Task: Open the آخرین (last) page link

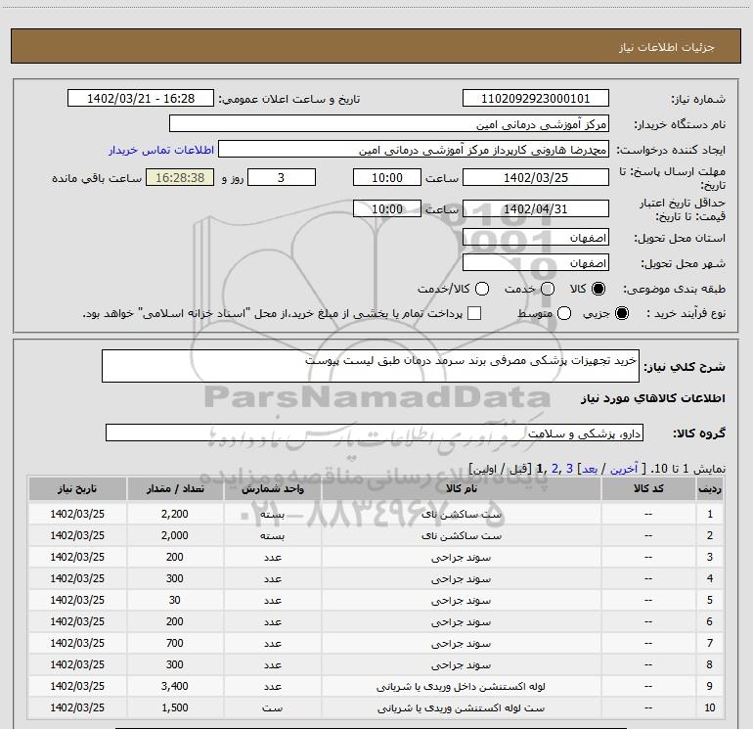Action: click(624, 469)
